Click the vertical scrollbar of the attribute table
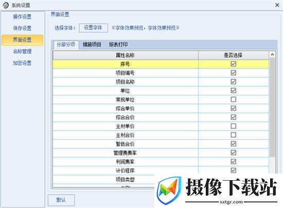Screen dimensions: 283x208 (x=272, y=108)
